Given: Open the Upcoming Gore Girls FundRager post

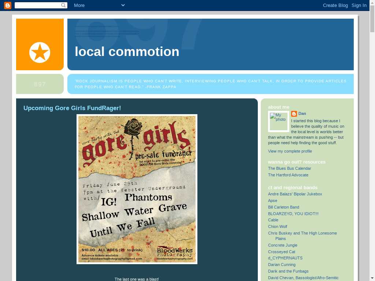Looking at the screenshot, I should [x=72, y=108].
